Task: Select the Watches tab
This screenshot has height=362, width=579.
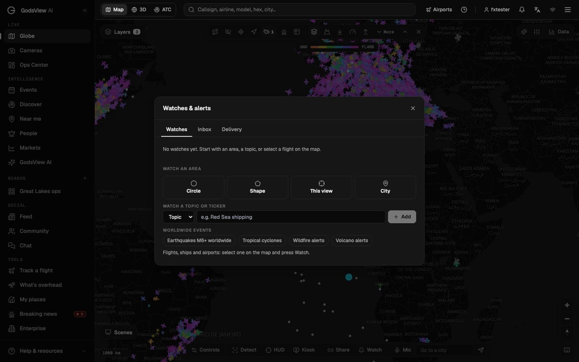Action: pos(177,129)
